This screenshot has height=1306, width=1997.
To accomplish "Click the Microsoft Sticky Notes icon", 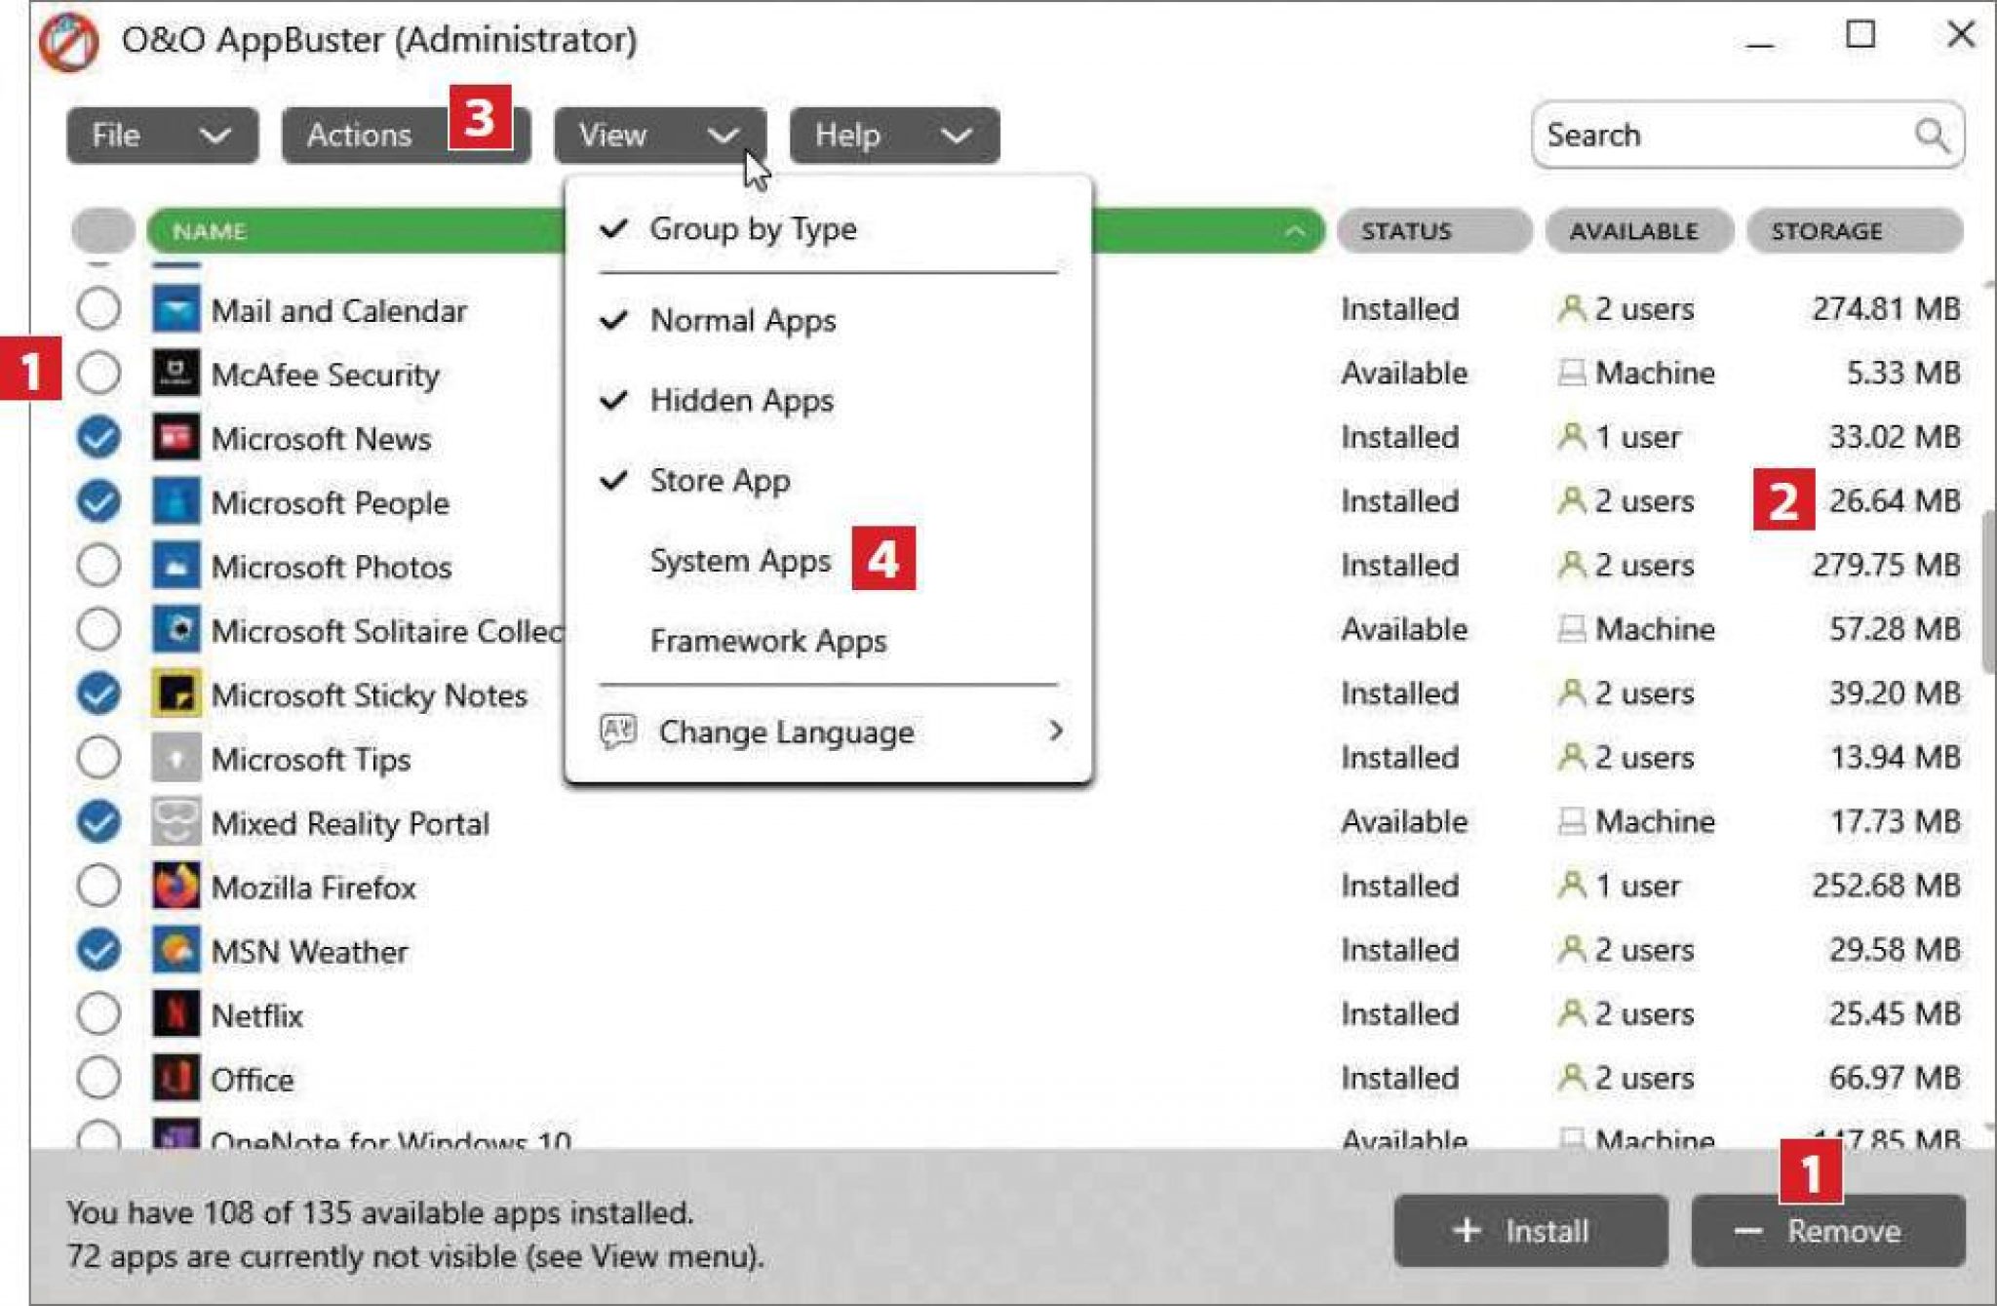I will point(176,694).
